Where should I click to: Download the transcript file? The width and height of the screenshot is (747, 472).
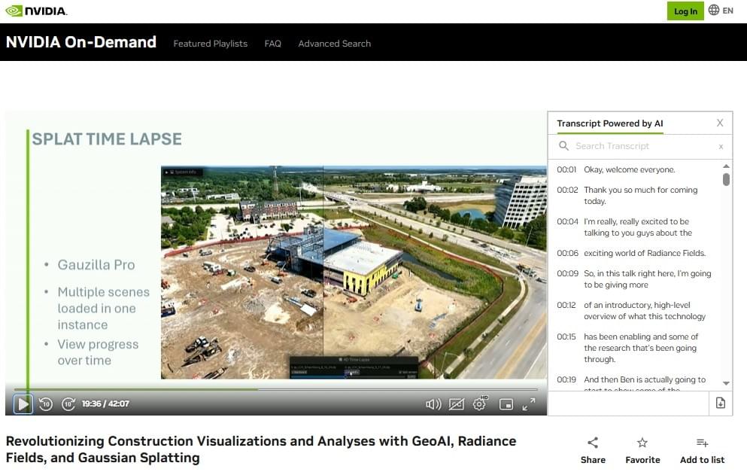721,403
